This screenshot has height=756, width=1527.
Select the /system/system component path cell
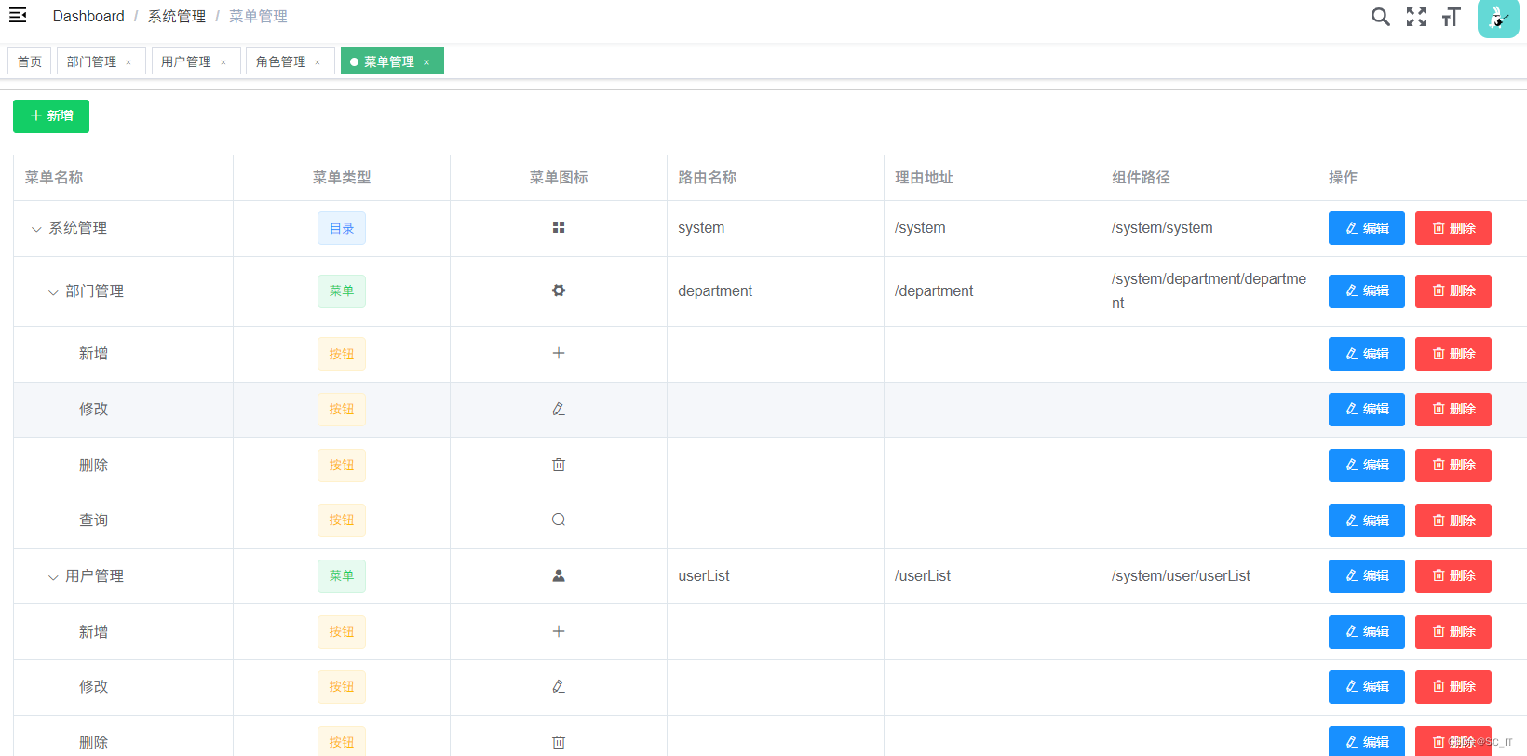[1209, 228]
